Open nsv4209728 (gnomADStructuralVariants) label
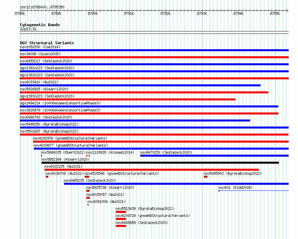The height and width of the screenshot is (239, 298). [x=153, y=216]
